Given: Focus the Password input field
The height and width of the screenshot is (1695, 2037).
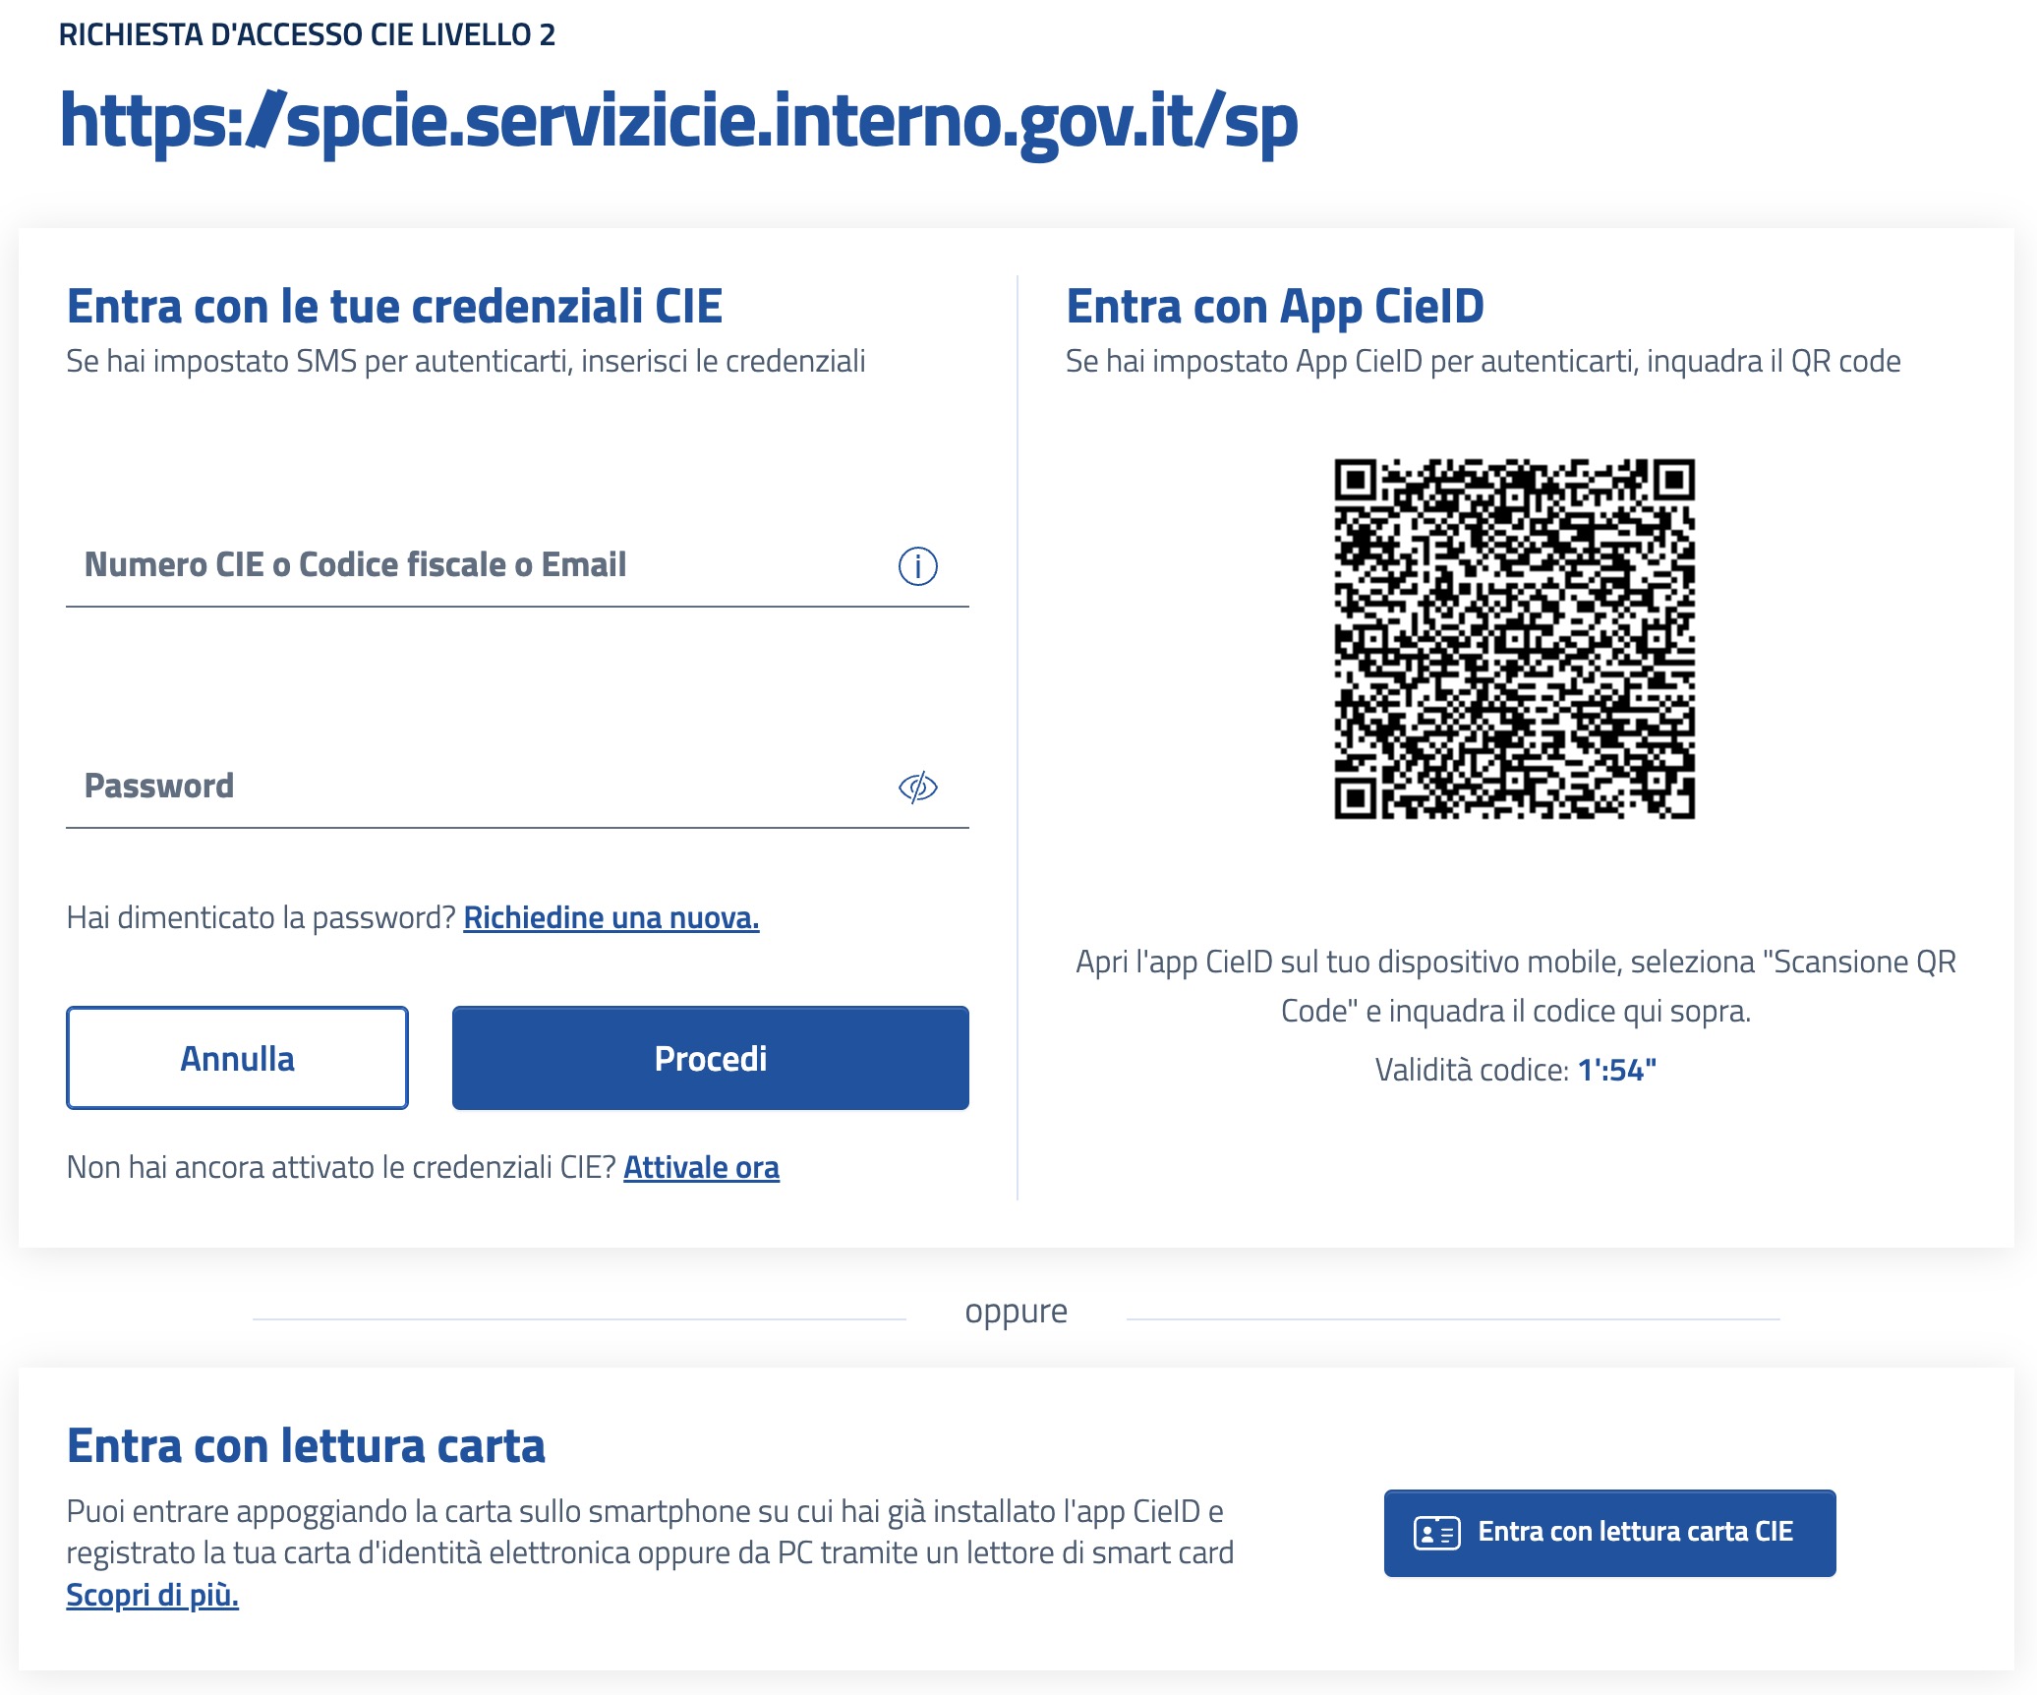Looking at the screenshot, I should [517, 787].
